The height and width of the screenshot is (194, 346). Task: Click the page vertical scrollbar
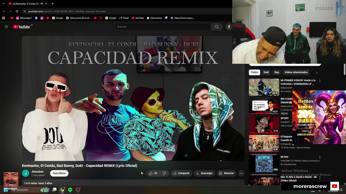point(344,70)
